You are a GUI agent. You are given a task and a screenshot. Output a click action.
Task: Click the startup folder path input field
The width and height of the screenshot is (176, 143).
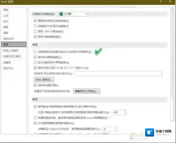point(118,74)
